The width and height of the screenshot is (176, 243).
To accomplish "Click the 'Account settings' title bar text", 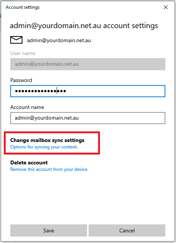I will (x=23, y=7).
